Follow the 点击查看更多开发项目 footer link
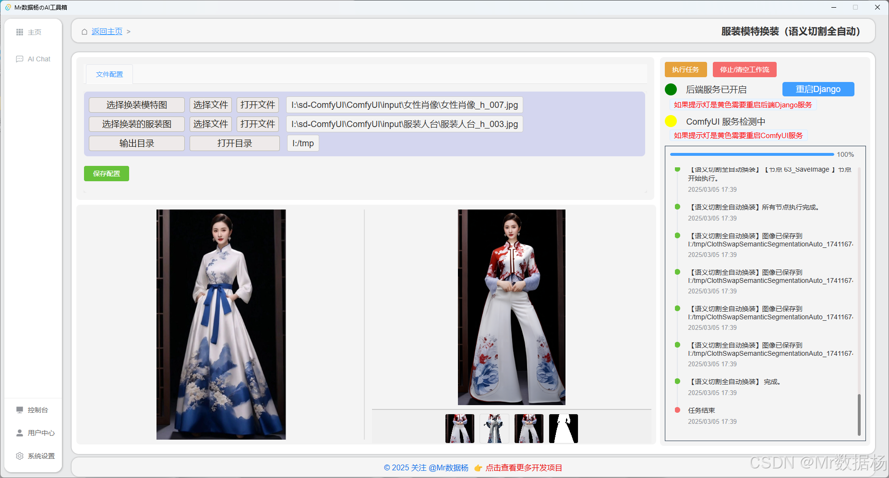 tap(524, 467)
